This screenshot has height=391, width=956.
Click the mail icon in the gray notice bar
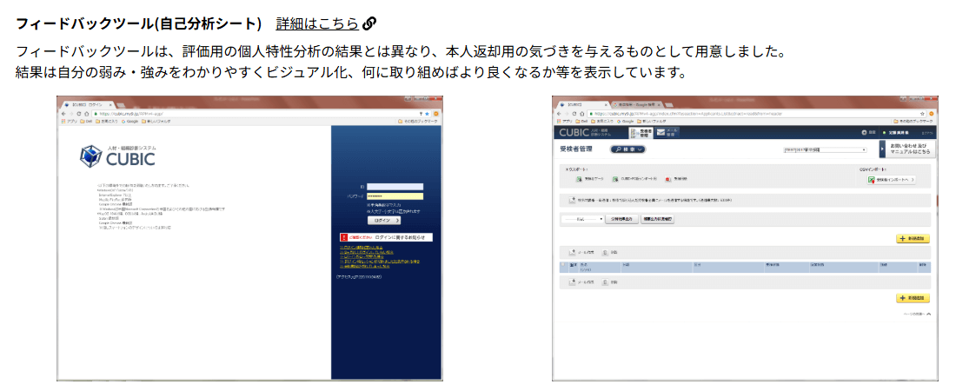coord(573,200)
